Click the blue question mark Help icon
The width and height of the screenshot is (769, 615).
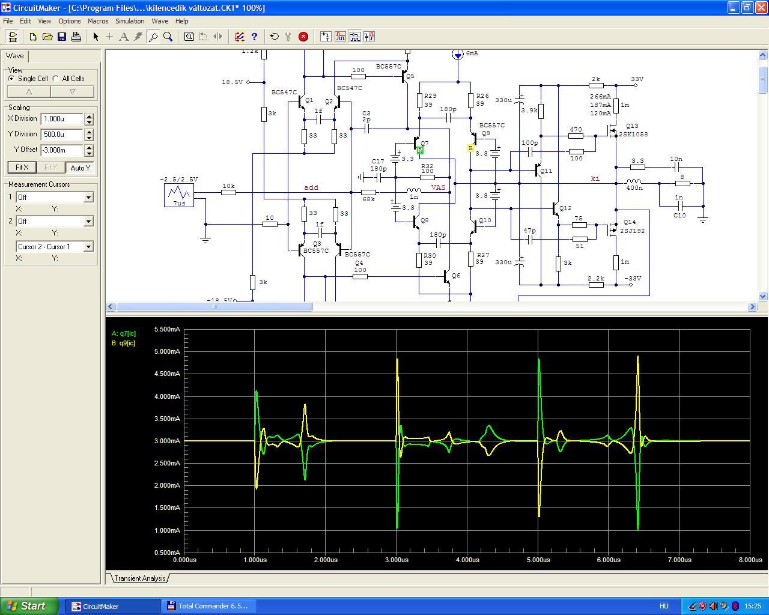click(254, 37)
